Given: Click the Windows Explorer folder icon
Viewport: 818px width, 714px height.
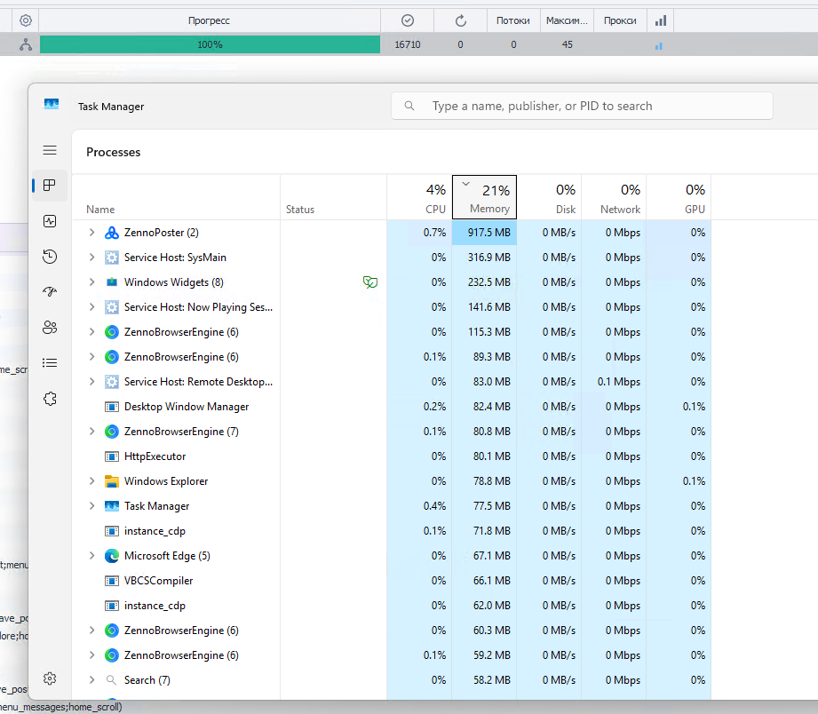Looking at the screenshot, I should click(112, 481).
